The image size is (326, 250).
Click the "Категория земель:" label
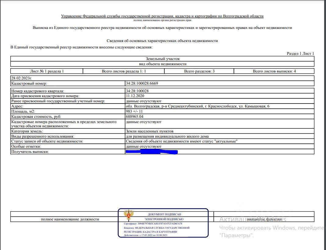pyautogui.click(x=27, y=131)
